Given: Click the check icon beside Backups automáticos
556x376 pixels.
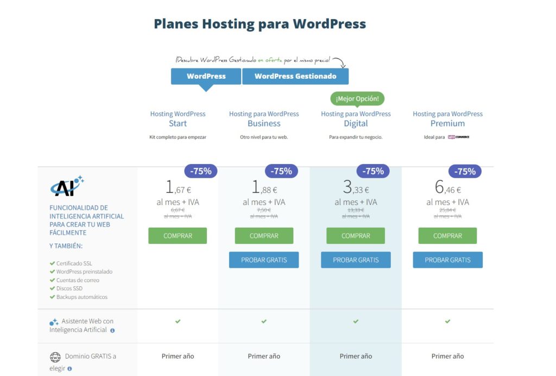Looking at the screenshot, I should coord(52,297).
